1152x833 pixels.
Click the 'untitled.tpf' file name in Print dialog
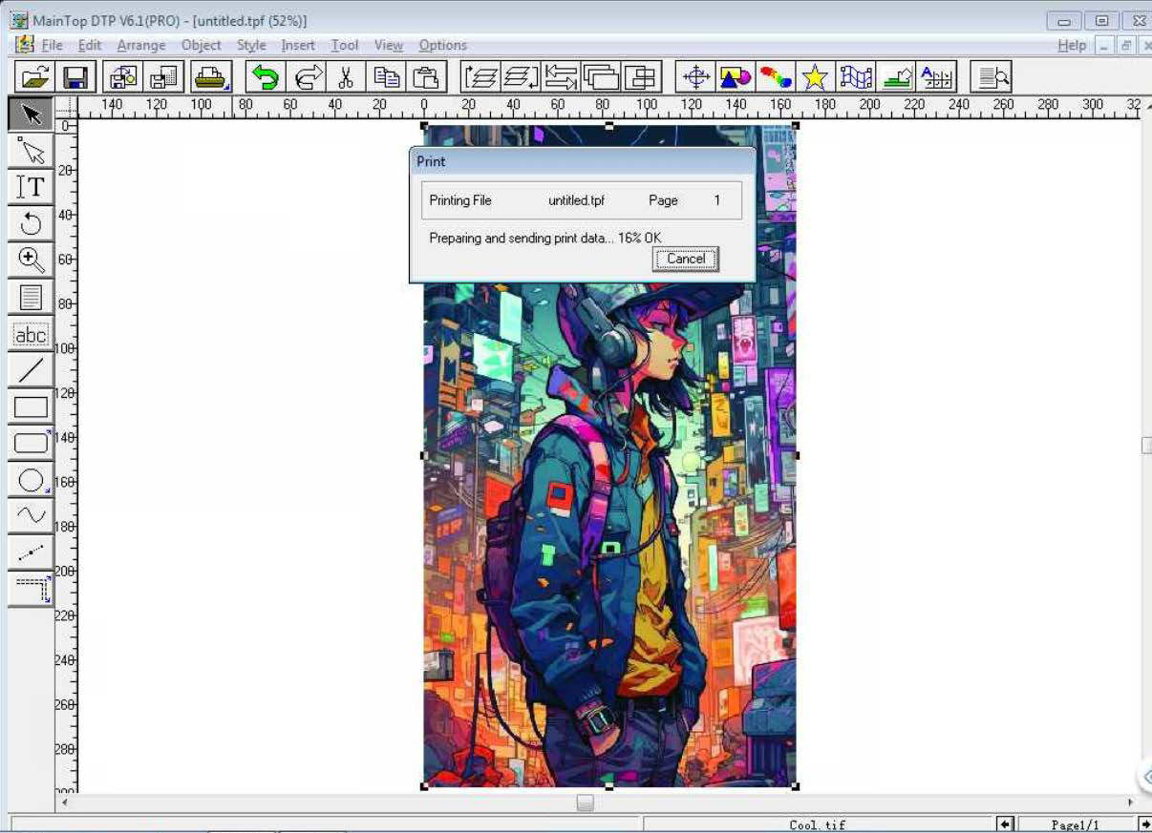pyautogui.click(x=576, y=200)
